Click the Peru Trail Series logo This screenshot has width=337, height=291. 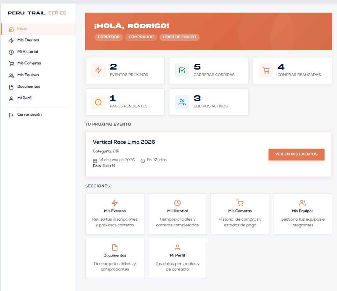coord(37,13)
